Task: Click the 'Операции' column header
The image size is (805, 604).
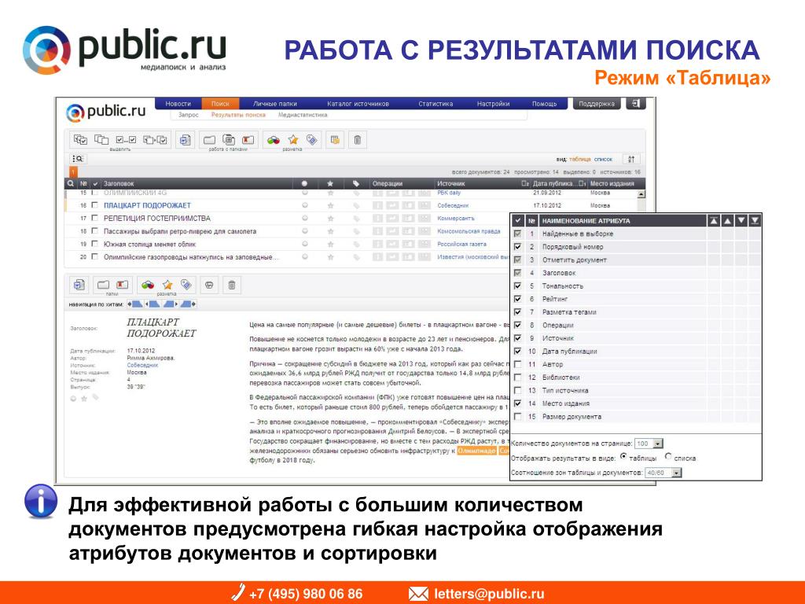Action: coord(387,183)
